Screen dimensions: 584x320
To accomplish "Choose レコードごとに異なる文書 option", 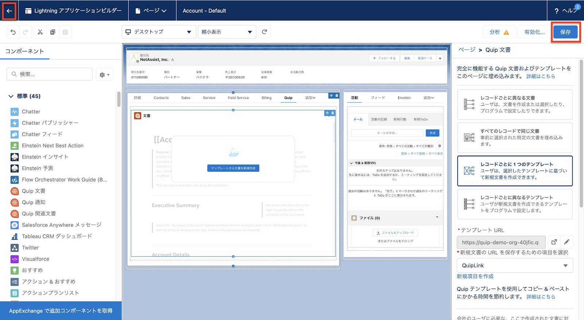I will (515, 104).
